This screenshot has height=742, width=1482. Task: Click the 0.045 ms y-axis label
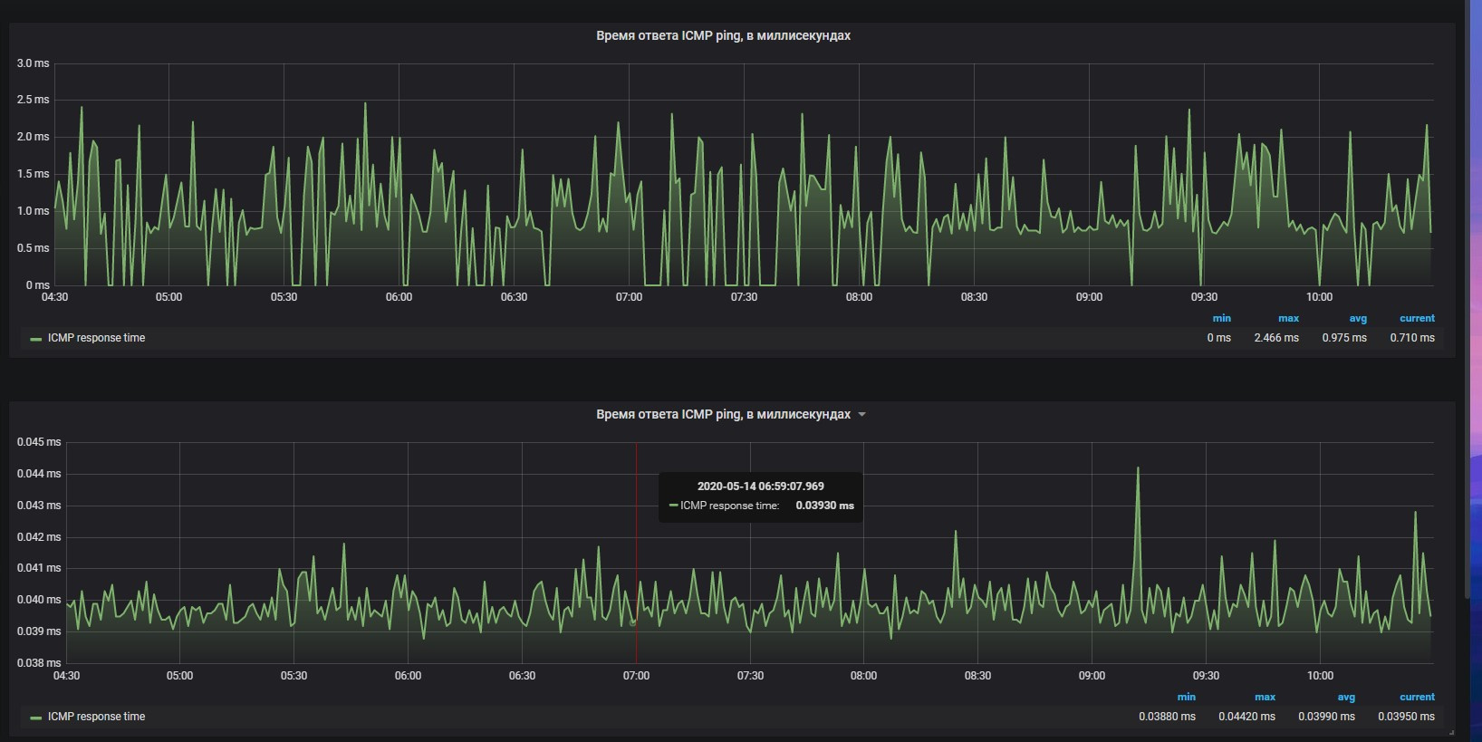[x=39, y=442]
